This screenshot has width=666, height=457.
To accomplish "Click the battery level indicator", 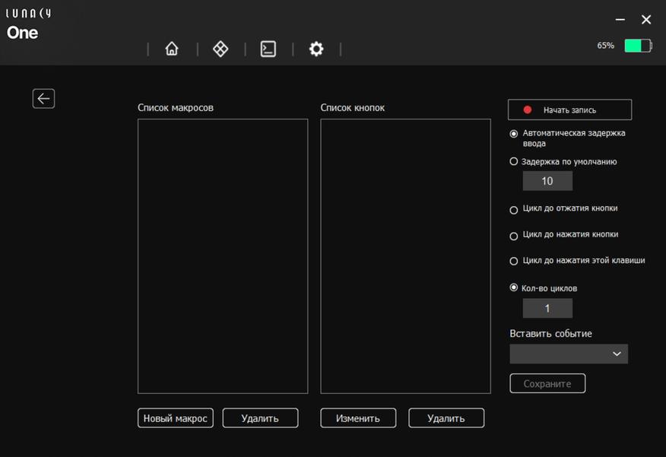I will [x=637, y=46].
